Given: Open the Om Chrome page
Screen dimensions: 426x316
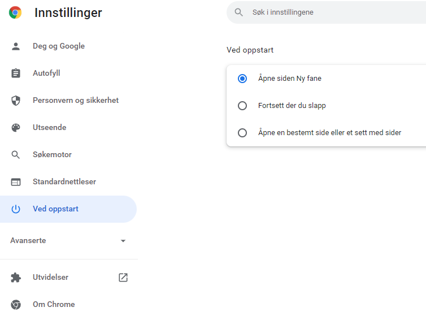Looking at the screenshot, I should tap(54, 304).
